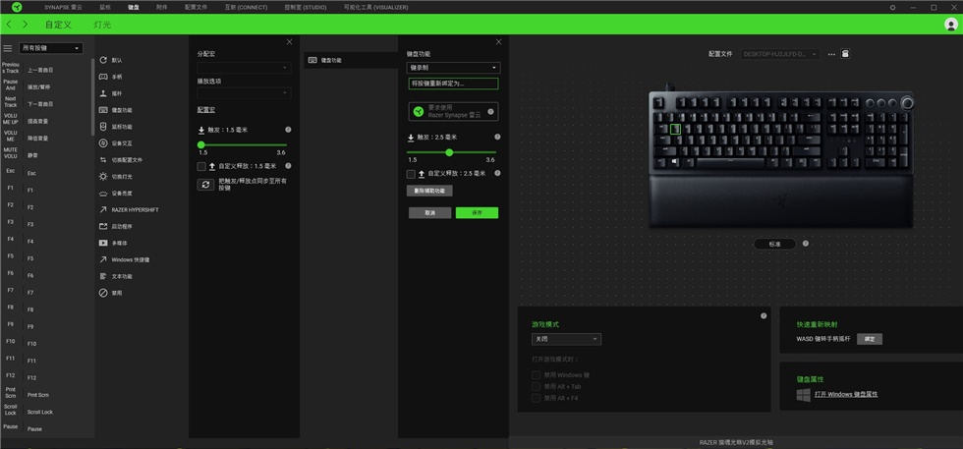Viewport: 963px width, 449px height.
Task: Click help icon in the 游戏模式 panel
Action: (764, 315)
